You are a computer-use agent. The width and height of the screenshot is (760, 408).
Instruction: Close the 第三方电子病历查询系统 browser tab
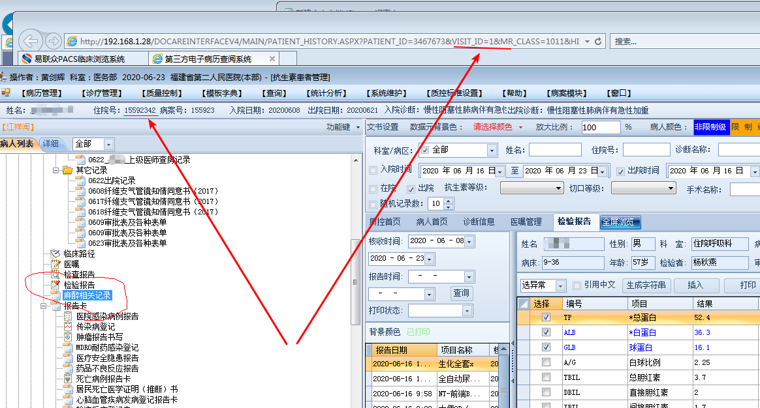[272, 59]
